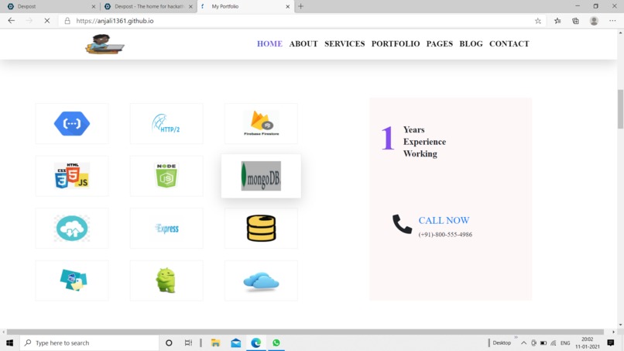This screenshot has width=624, height=351.
Task: Click the Express logo card
Action: pos(166,229)
